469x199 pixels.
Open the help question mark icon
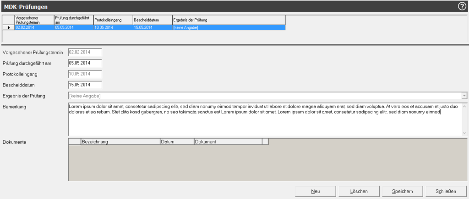(462, 6)
